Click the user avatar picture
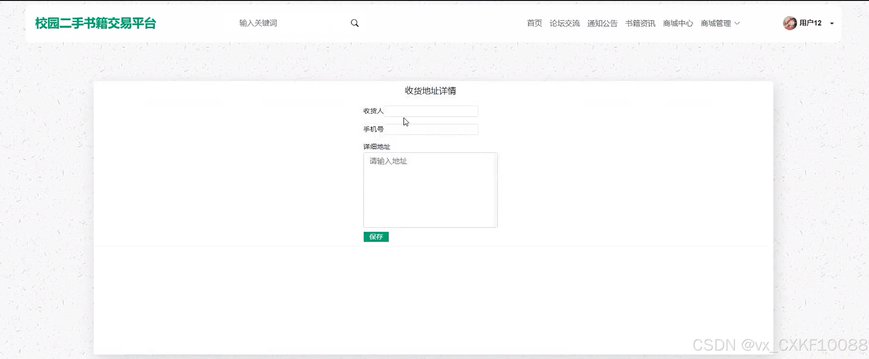 [x=789, y=23]
